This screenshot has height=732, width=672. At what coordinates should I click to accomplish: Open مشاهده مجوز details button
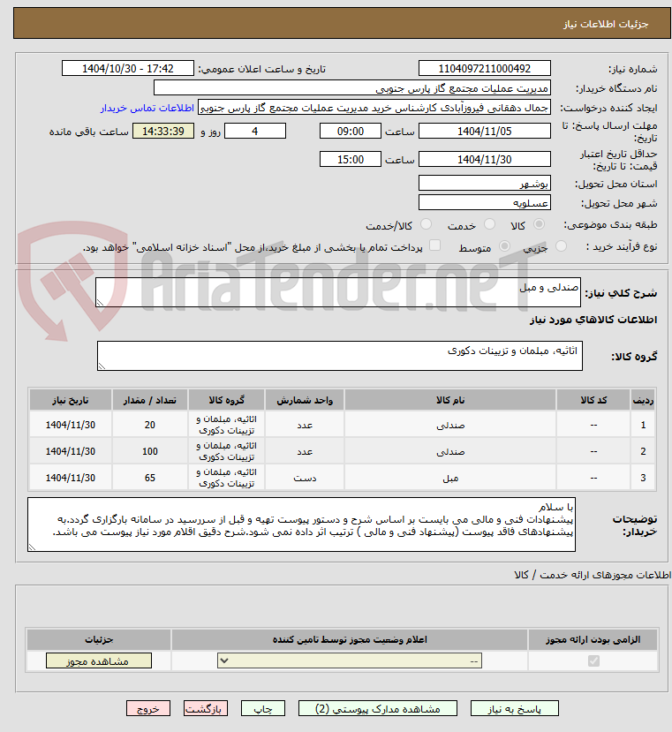pos(99,660)
